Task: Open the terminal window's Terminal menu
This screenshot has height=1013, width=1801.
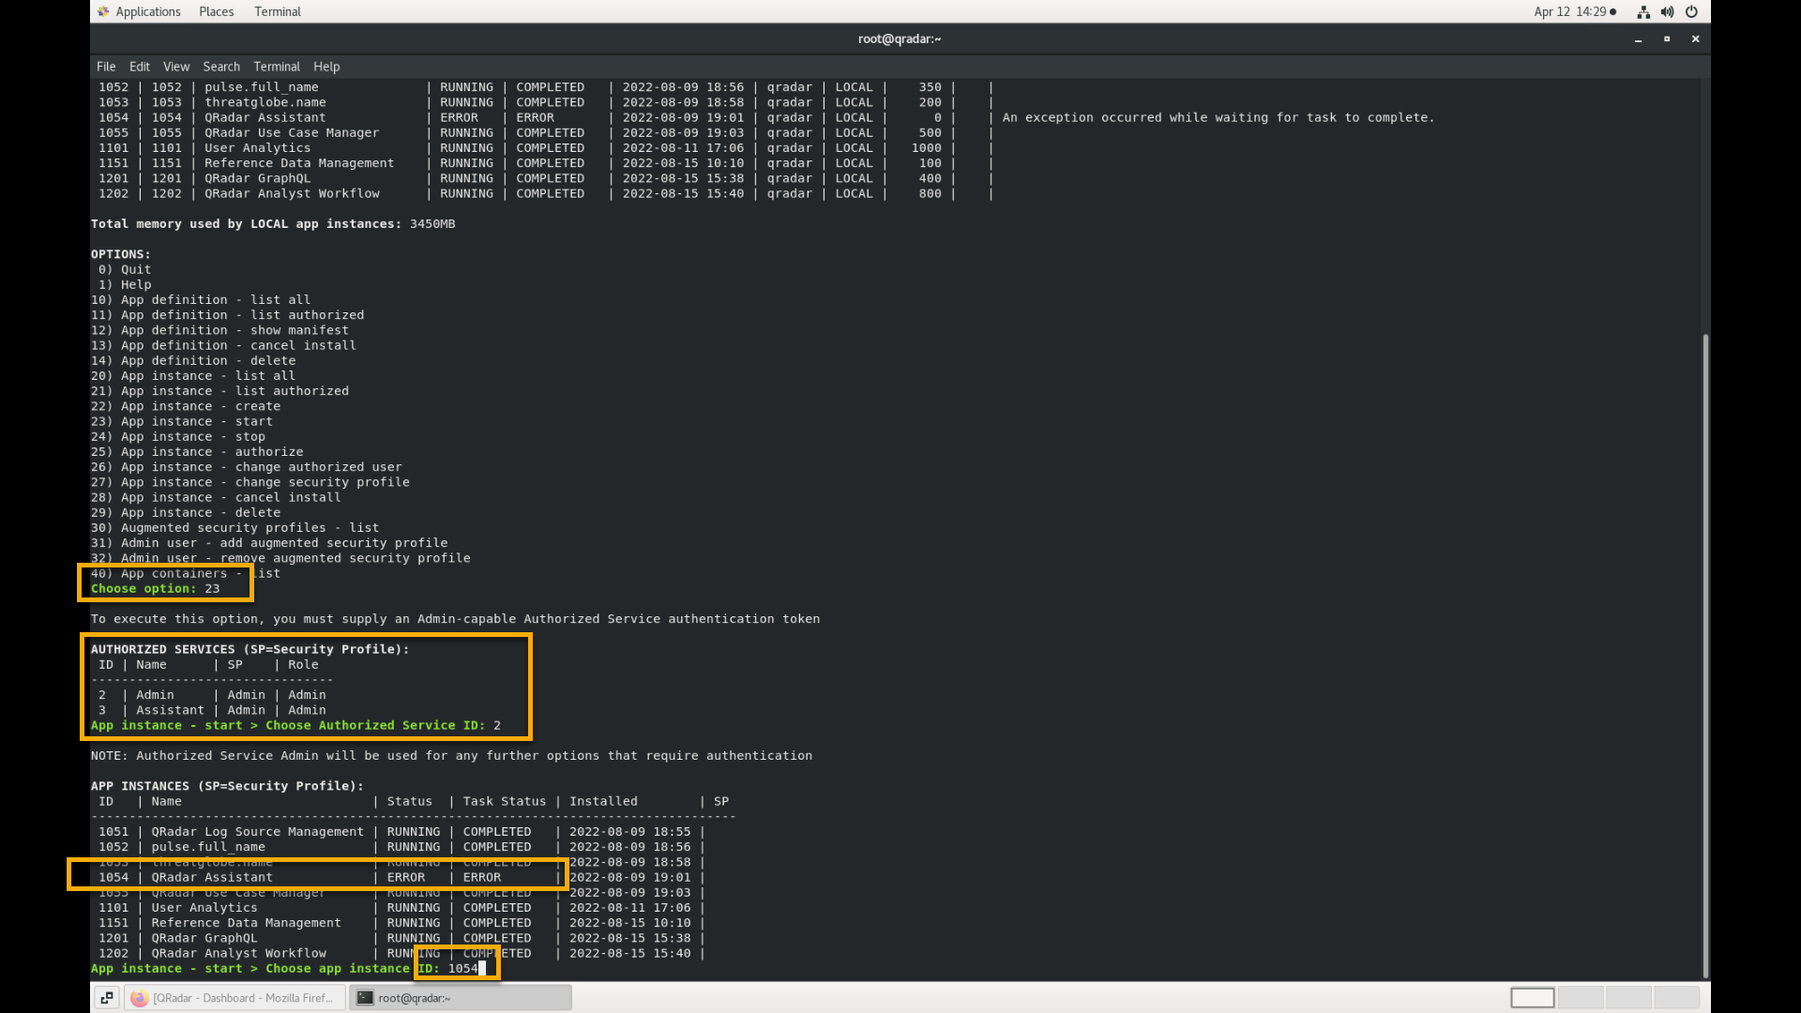Action: (277, 67)
